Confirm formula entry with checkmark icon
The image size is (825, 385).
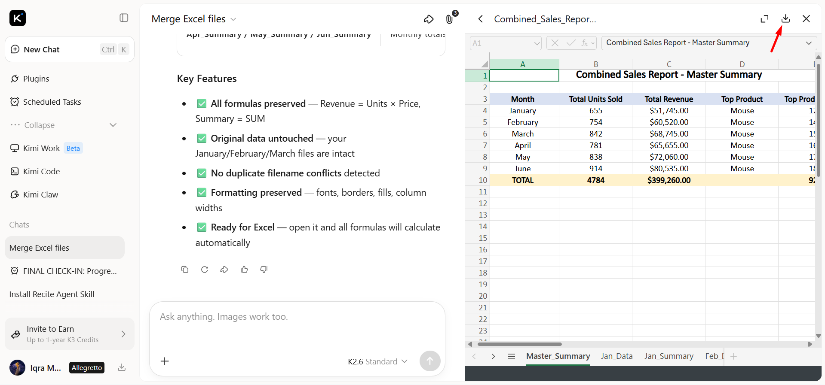[571, 43]
